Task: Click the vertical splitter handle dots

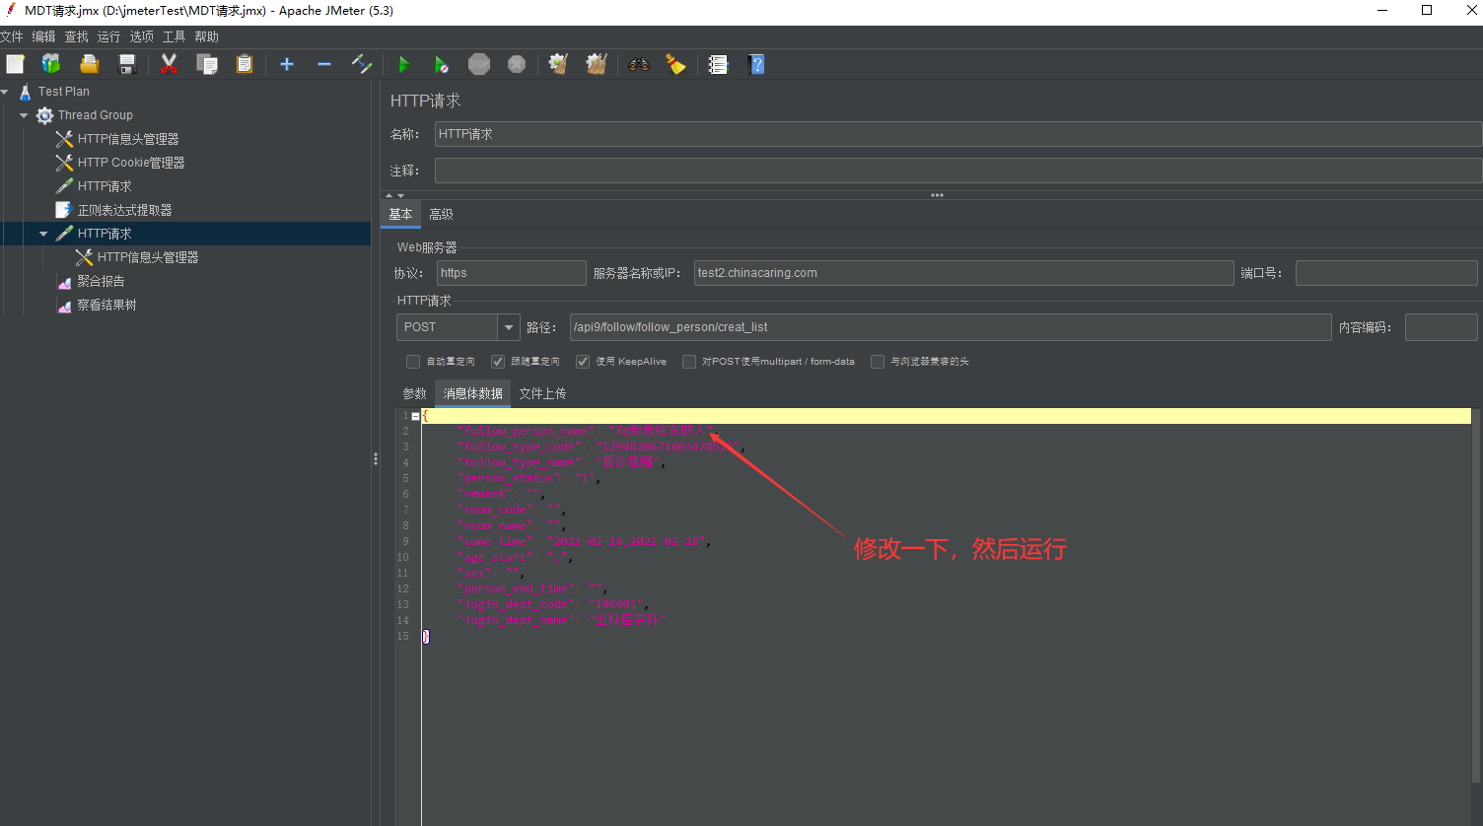Action: point(375,458)
